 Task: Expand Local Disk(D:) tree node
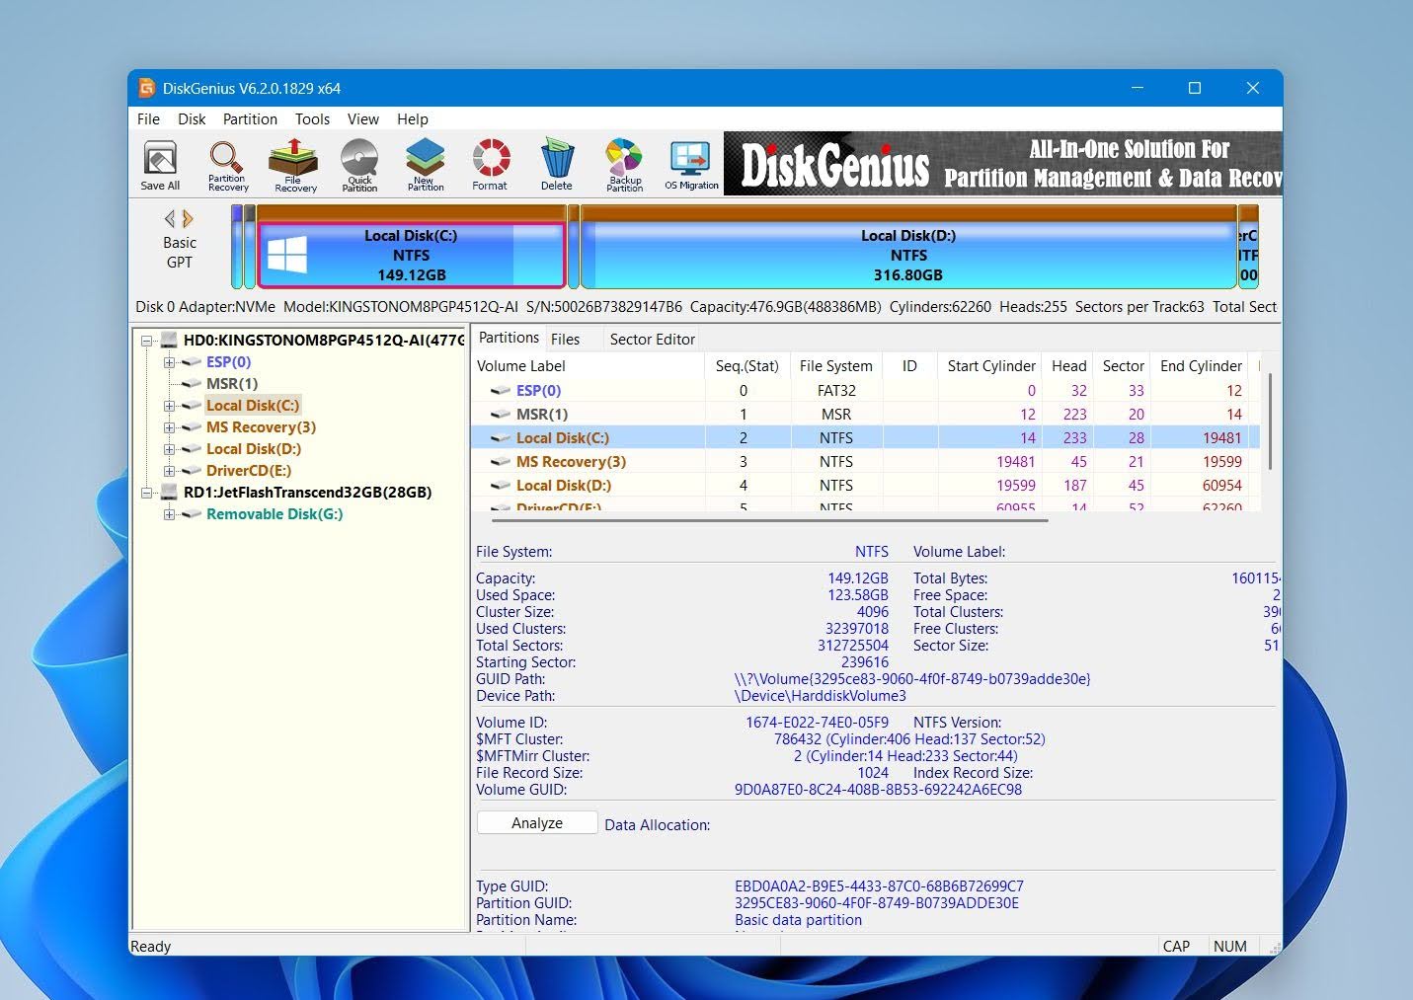pos(169,449)
